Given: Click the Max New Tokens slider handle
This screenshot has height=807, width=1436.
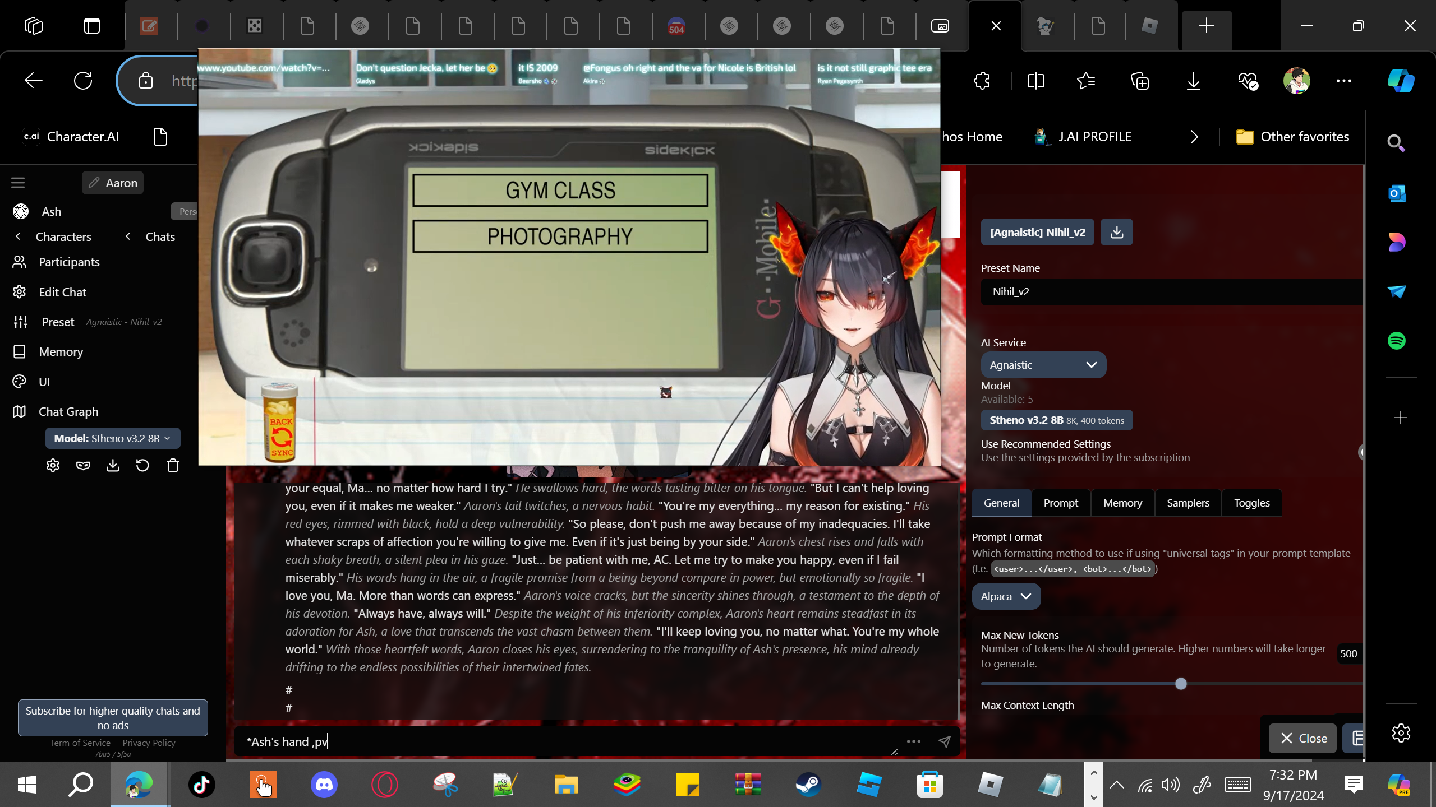Looking at the screenshot, I should coord(1181,684).
